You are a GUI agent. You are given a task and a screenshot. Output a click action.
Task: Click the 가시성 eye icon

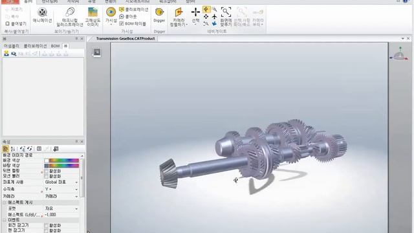(111, 12)
